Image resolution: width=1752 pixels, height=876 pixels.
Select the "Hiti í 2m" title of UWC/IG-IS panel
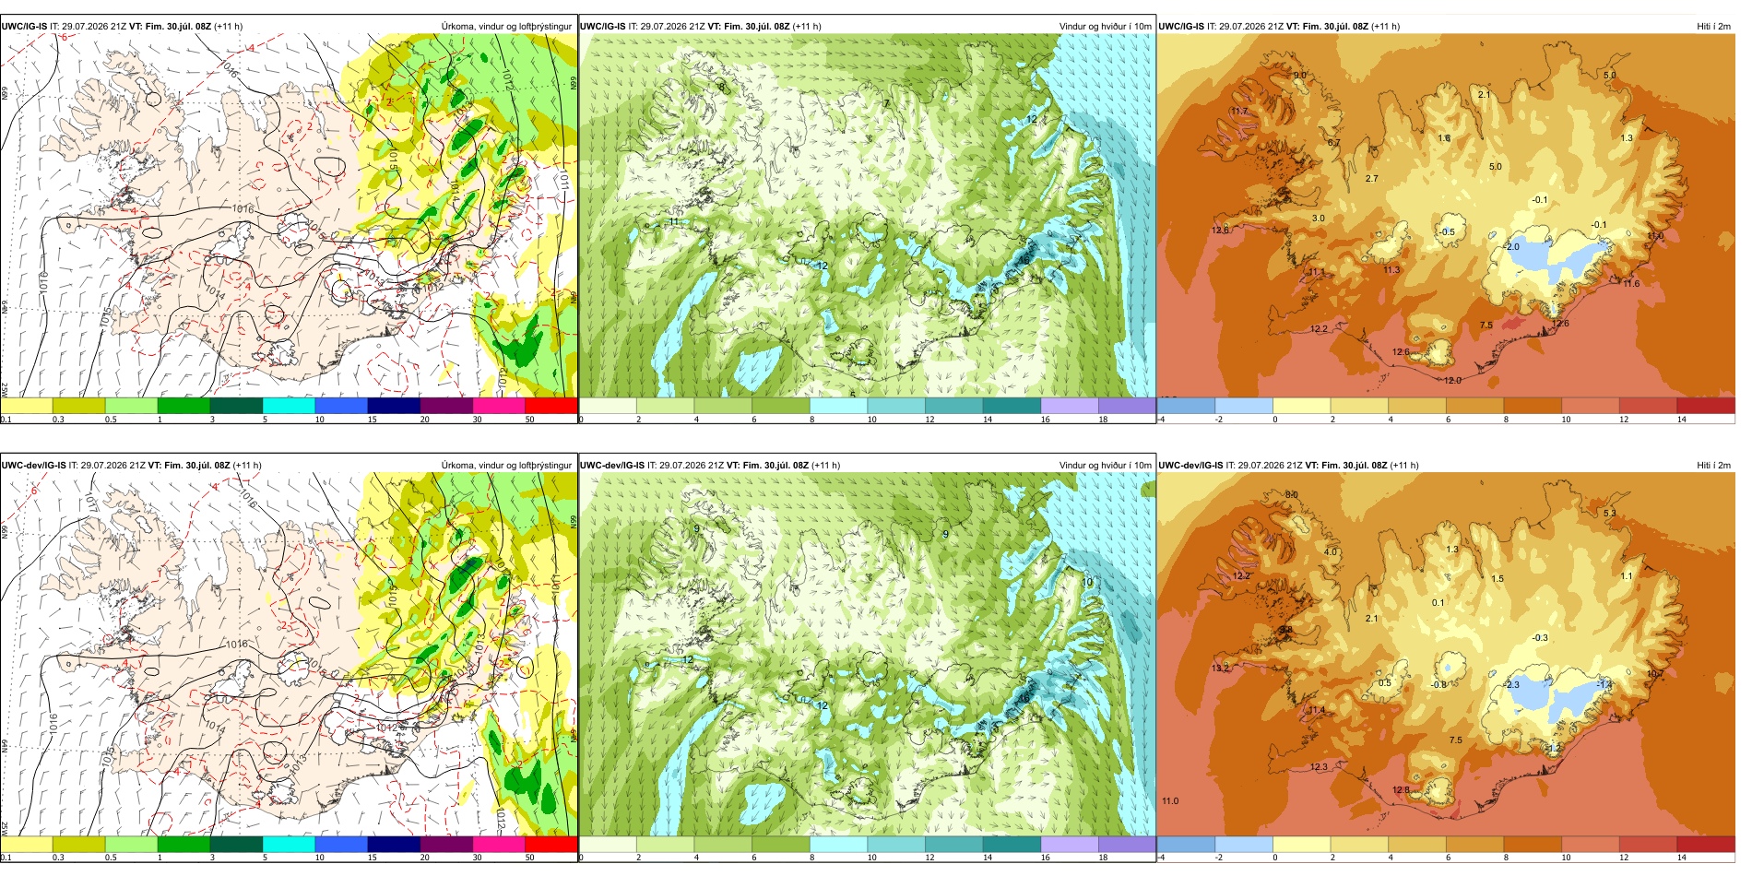(1713, 26)
